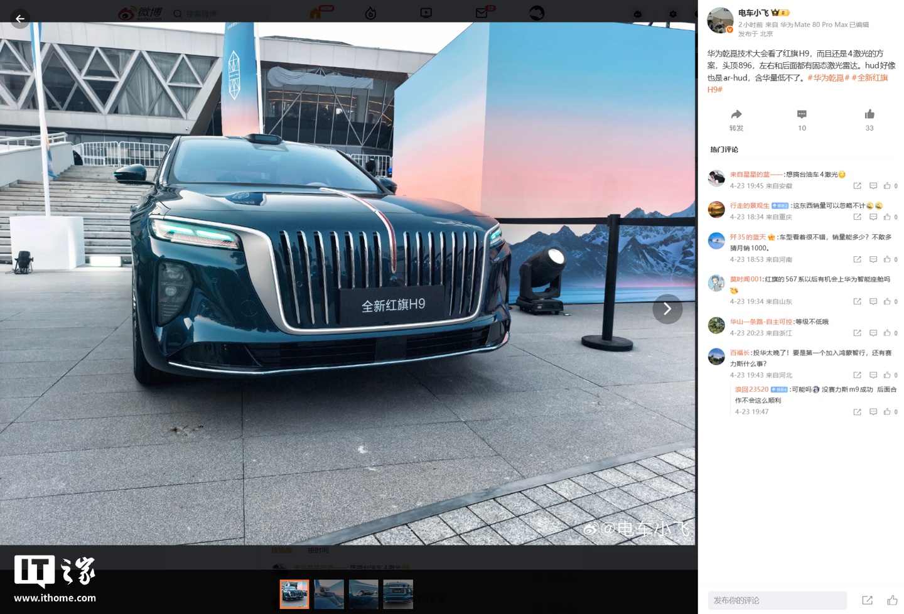
Task: Open commenter 莫时闻001 profile link
Action: [x=746, y=279]
